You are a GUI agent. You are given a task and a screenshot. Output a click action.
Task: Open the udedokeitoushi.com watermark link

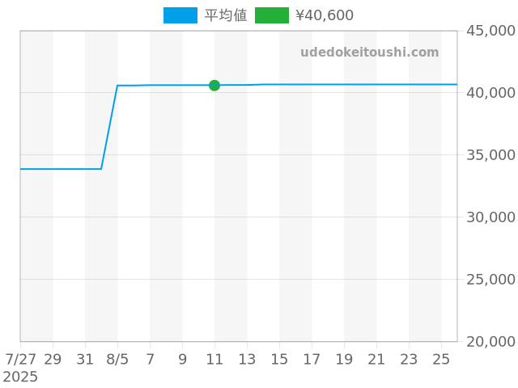369,53
